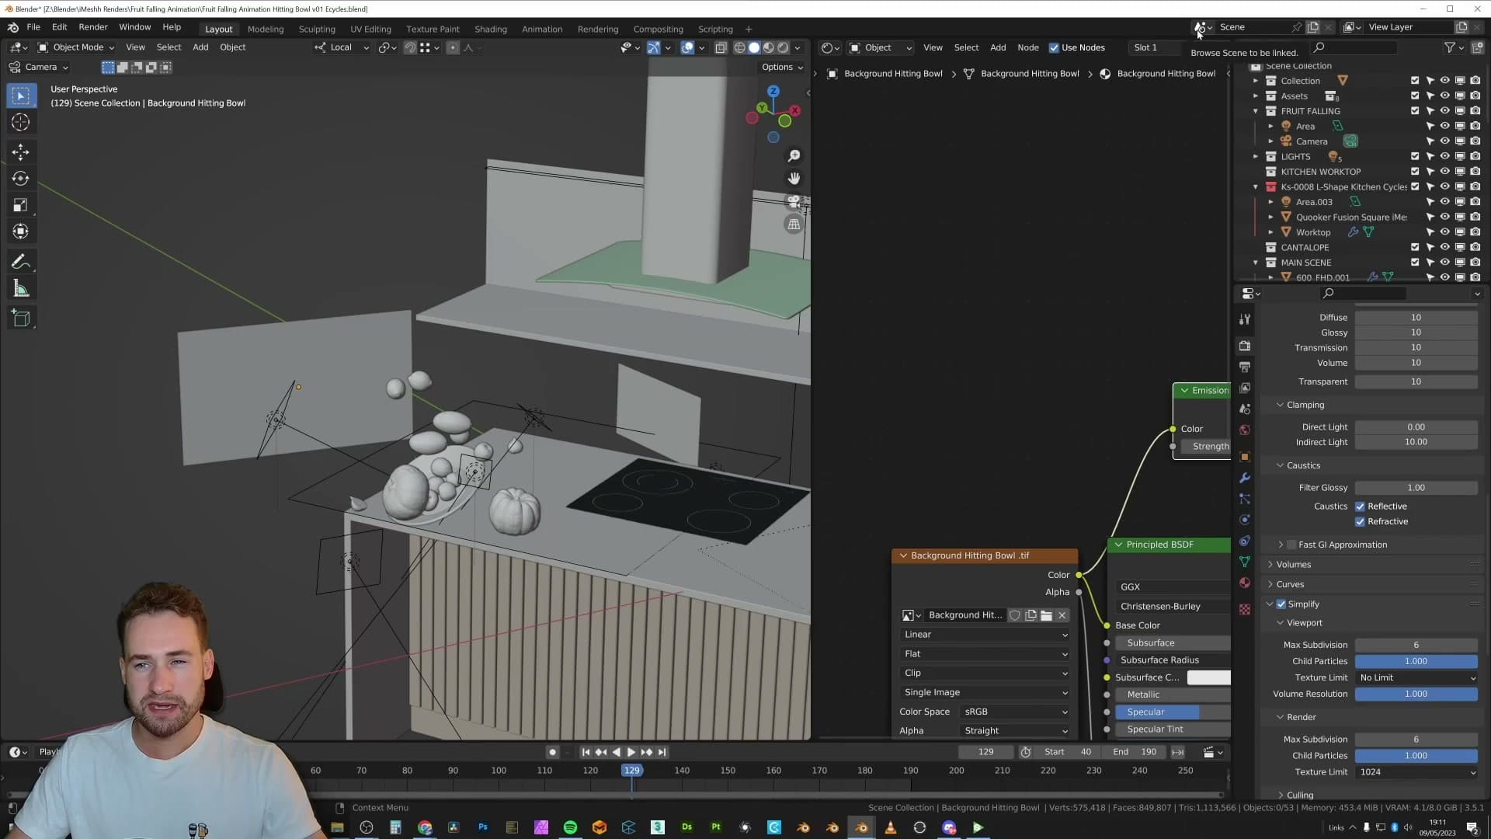Switch to the Shading workspace tab

(491, 29)
